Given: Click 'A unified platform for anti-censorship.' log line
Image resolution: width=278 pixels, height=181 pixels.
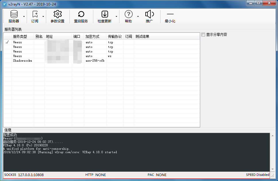Looking at the screenshot, I should click(36, 149).
